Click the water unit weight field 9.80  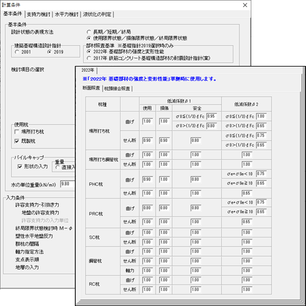pyautogui.click(x=67, y=184)
